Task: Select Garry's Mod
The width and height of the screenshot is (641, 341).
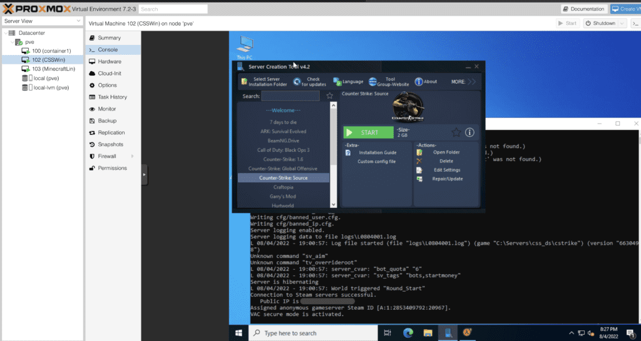Action: tap(283, 197)
